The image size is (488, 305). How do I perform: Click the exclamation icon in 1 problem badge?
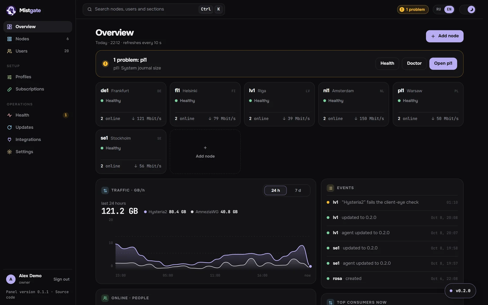(x=402, y=10)
